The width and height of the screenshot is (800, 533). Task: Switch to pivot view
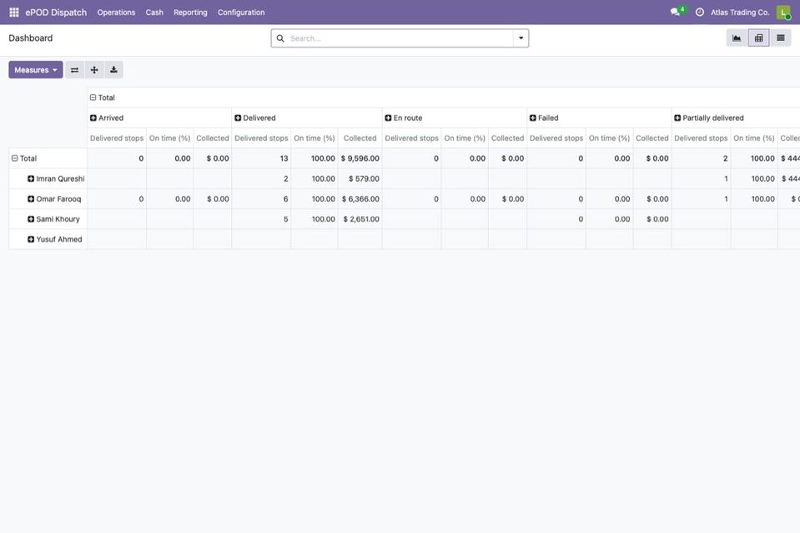coord(758,38)
